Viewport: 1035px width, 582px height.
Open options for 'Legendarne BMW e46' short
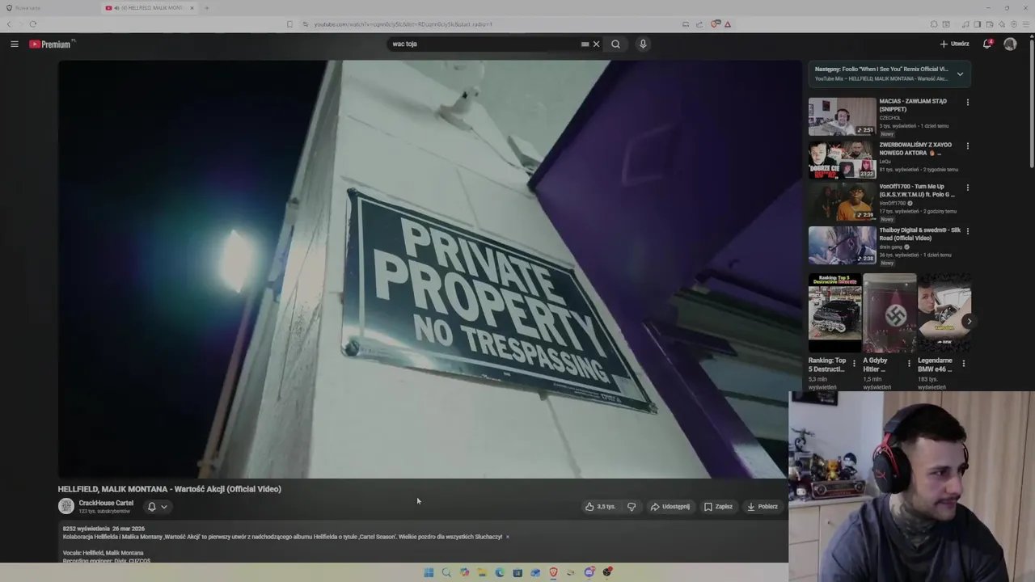click(x=963, y=364)
